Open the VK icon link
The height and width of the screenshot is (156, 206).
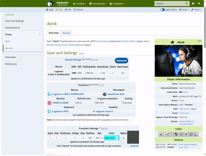(x=191, y=134)
